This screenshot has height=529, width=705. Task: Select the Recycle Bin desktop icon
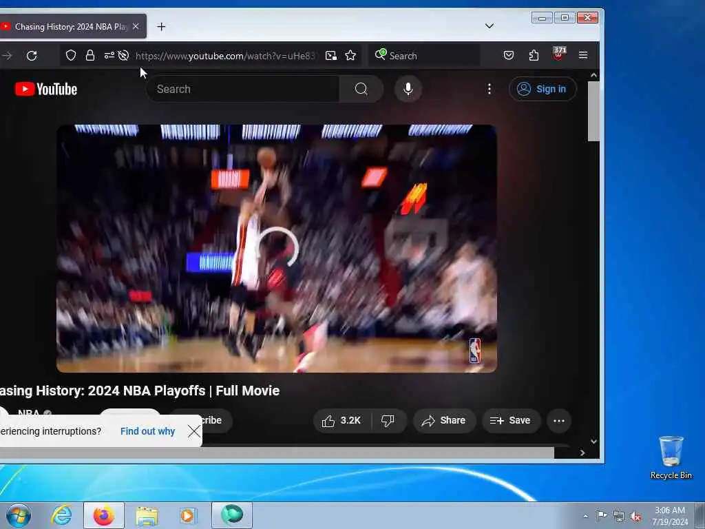point(671,457)
